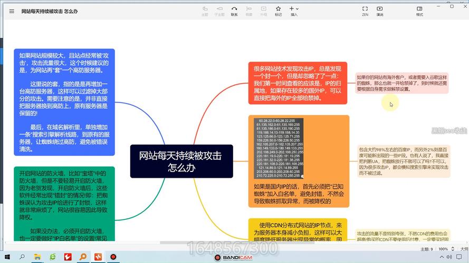The height and width of the screenshot is (263, 469).
Task: Select the pink subtopic about 海外客户
Action: coord(401,83)
